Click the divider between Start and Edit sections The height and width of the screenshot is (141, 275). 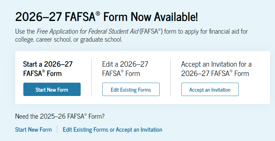click(91, 77)
